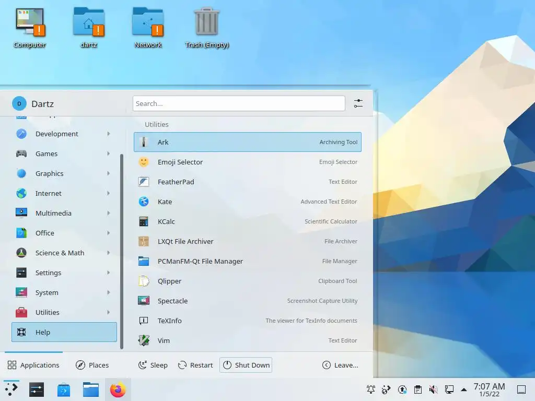Click the category list scrollbar
This screenshot has width=535, height=401.
point(121,251)
